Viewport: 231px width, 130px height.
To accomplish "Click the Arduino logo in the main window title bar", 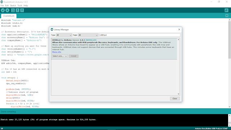I will (2, 2).
